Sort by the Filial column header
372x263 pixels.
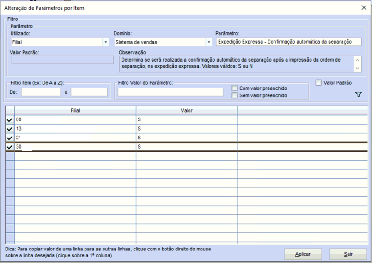point(75,111)
